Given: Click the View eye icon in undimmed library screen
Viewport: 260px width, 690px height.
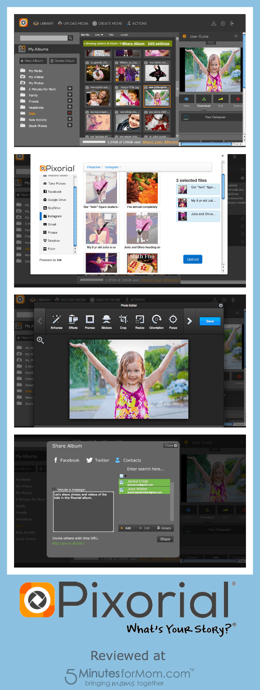Looking at the screenshot, I should pos(187,99).
